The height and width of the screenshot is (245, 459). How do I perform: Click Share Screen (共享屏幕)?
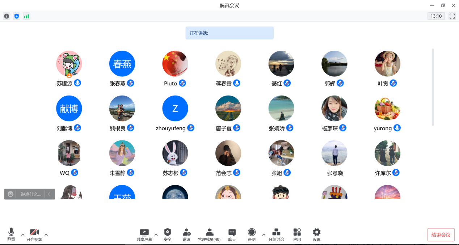coord(144,235)
